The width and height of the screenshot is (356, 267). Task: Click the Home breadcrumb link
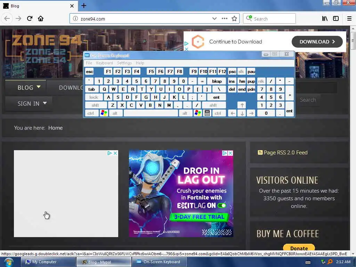(x=55, y=128)
